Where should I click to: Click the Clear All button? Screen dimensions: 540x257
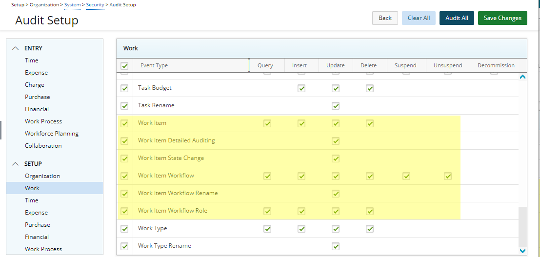419,18
